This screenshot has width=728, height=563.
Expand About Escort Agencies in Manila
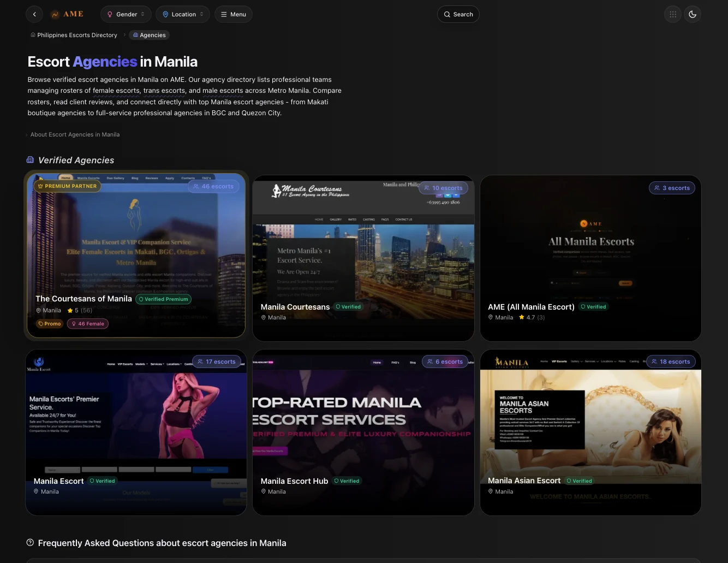75,134
